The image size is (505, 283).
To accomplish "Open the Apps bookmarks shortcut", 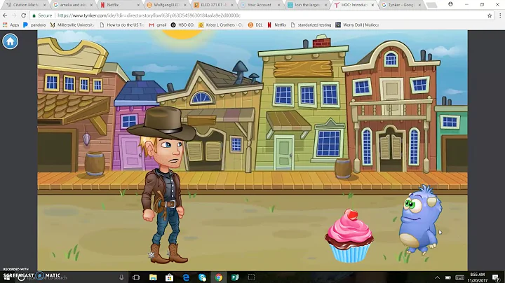I will [x=11, y=25].
